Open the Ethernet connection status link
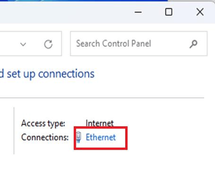 101,137
